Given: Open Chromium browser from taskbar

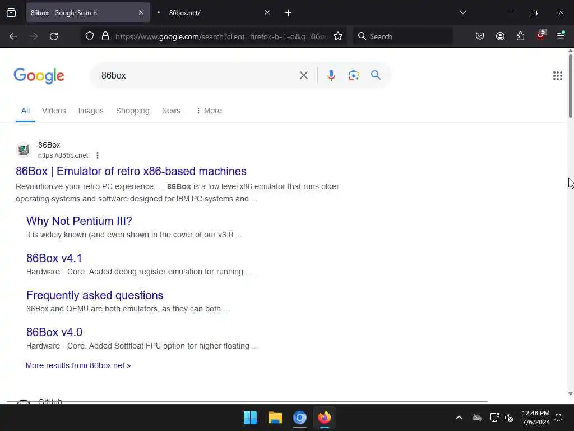Looking at the screenshot, I should 300,418.
